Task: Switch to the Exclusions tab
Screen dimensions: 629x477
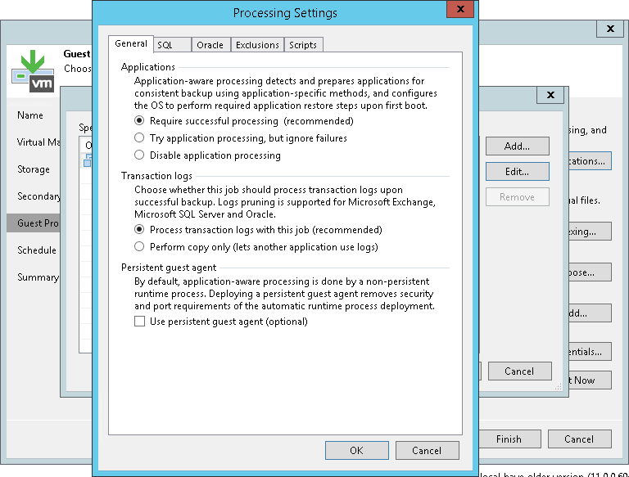Action: [x=257, y=45]
